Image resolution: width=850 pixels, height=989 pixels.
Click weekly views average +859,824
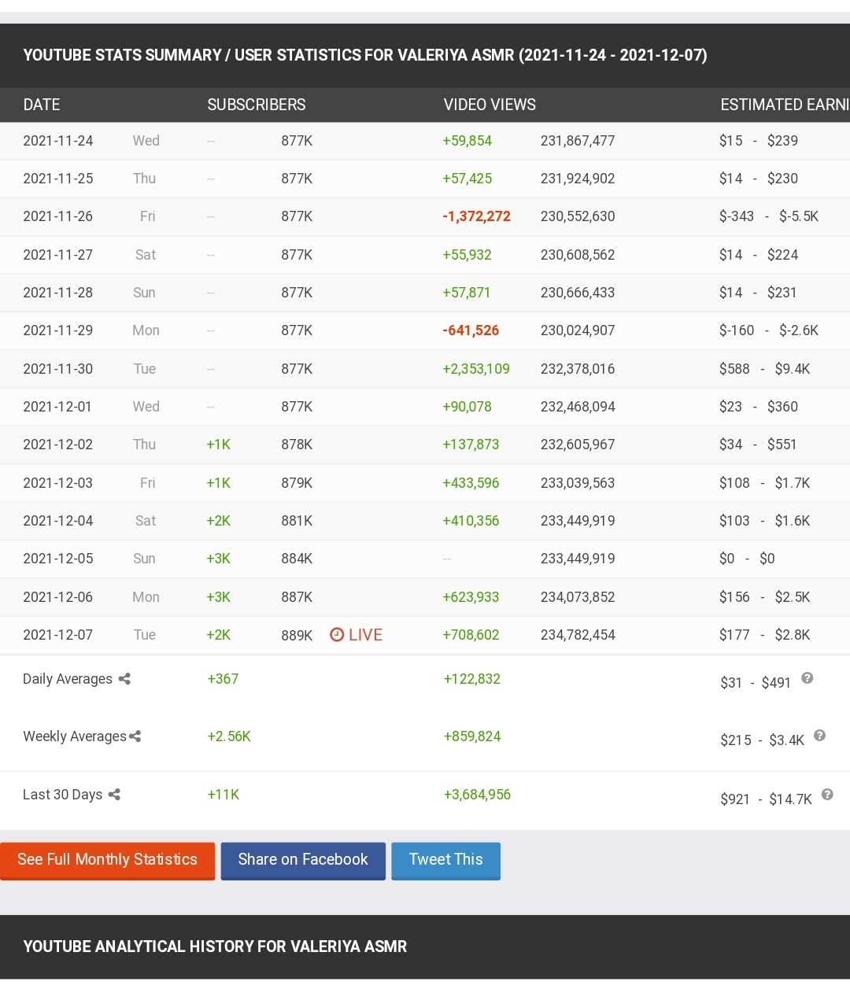coord(472,736)
